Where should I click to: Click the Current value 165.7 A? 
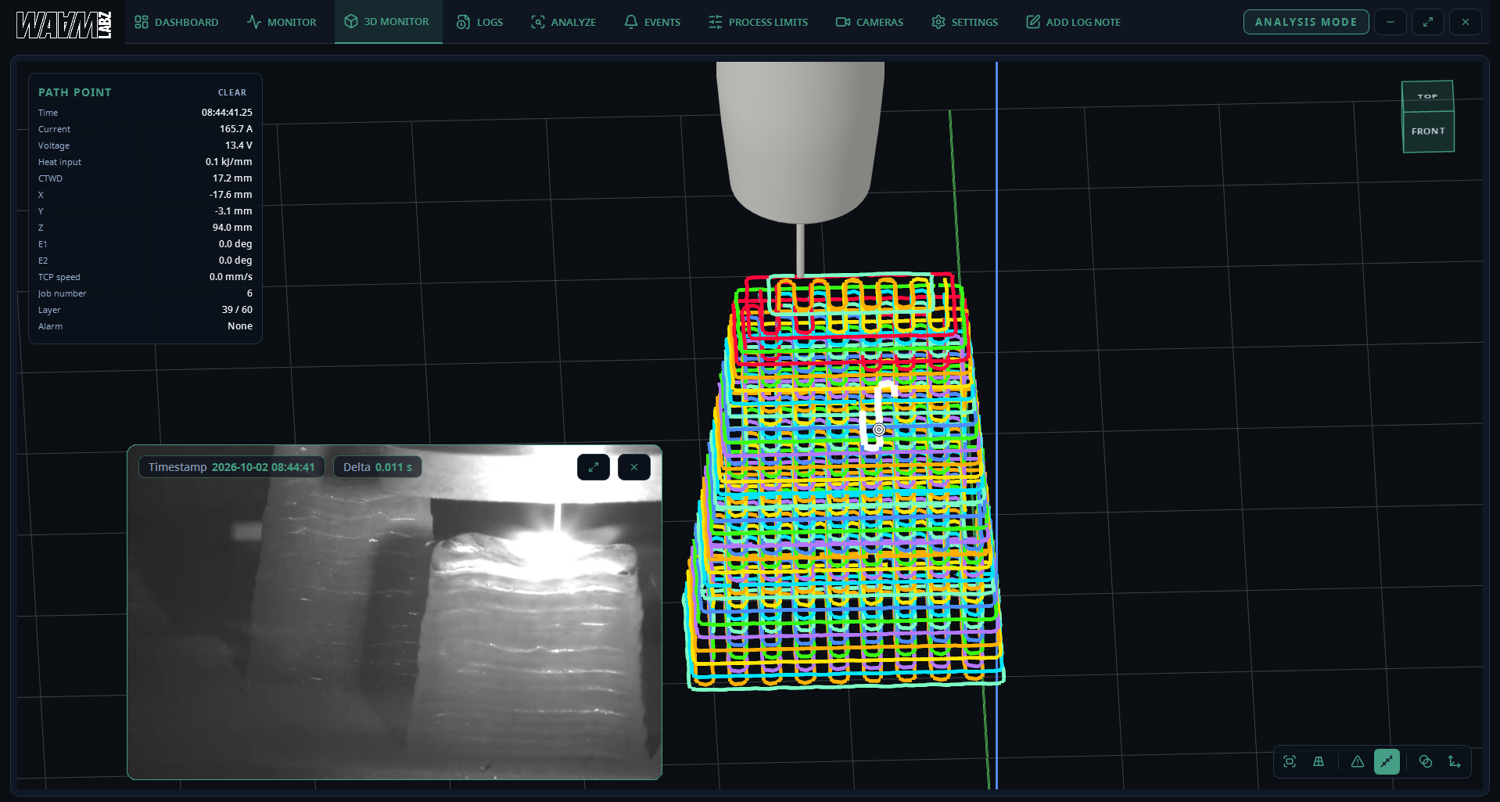pos(236,129)
